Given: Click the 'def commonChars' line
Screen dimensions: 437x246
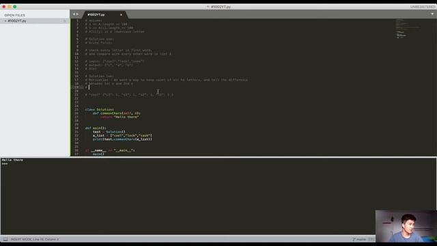Looking at the screenshot, I should click(x=117, y=113).
